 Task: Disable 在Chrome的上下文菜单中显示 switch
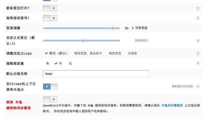click(50, 86)
